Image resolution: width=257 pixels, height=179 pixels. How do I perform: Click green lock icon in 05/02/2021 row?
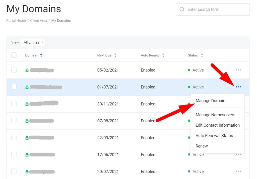[x=27, y=70]
